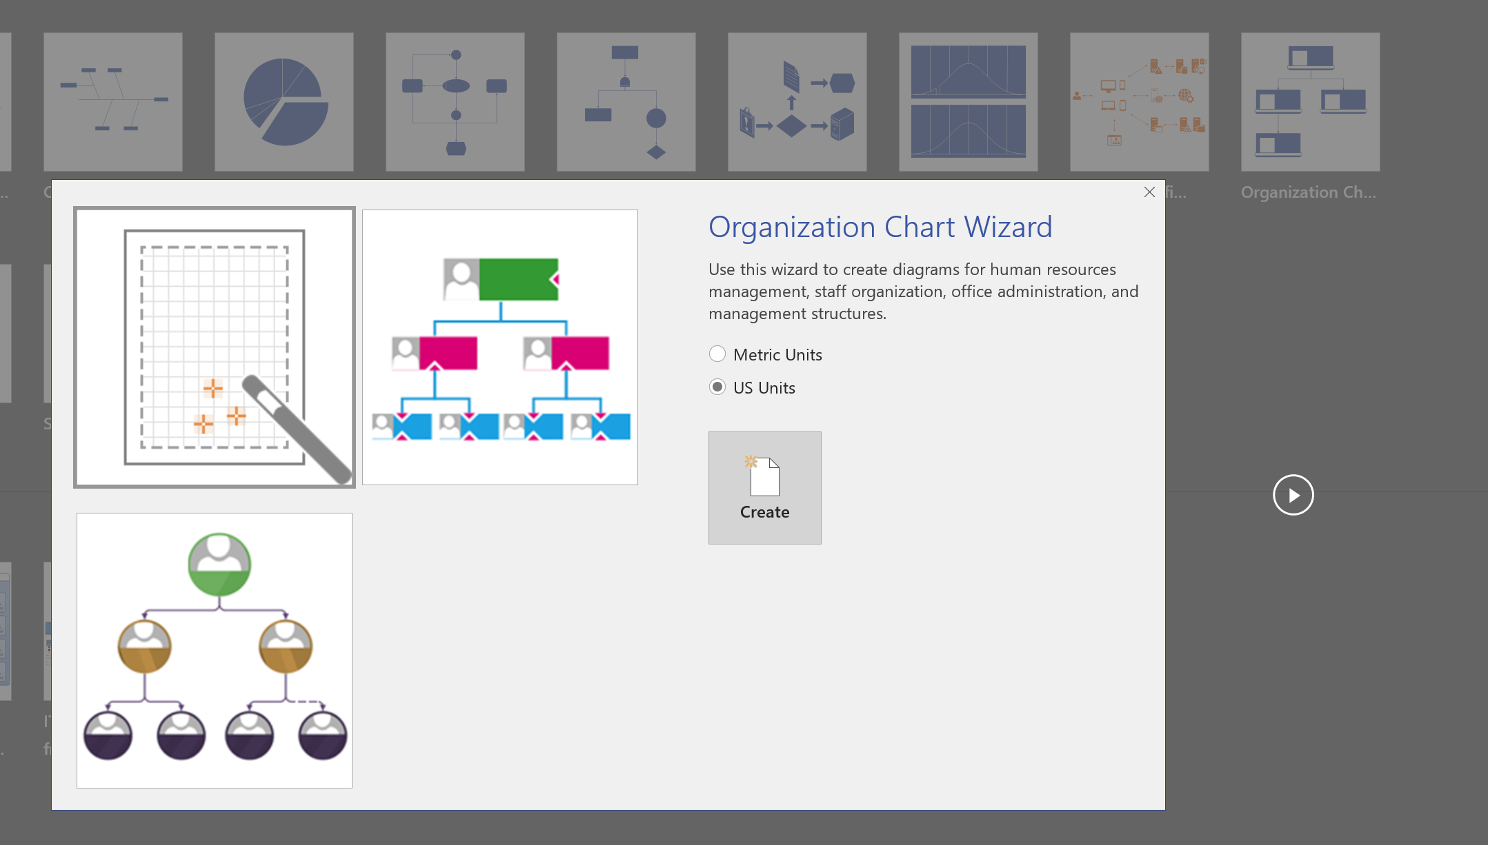Select the colorful org chart template icon

(x=501, y=346)
